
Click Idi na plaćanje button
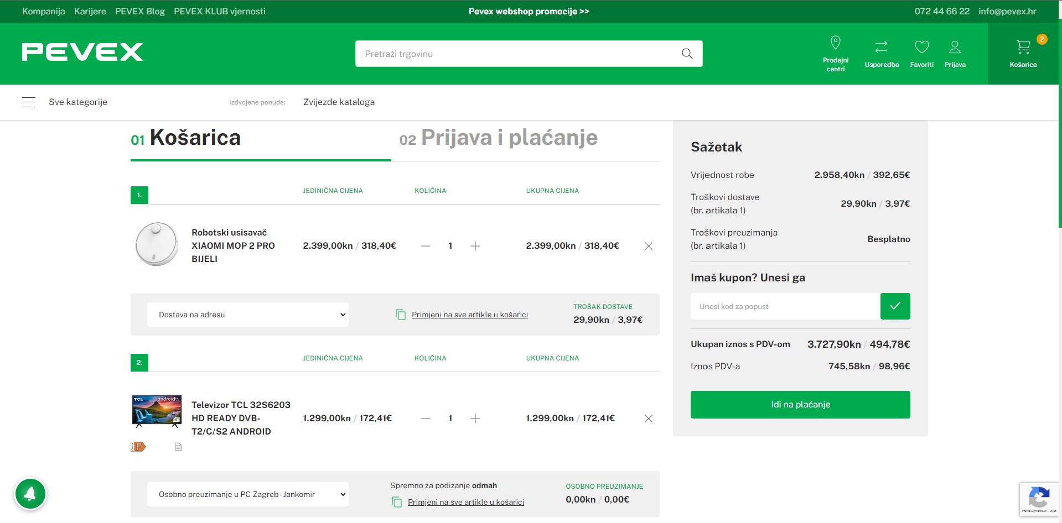[800, 405]
